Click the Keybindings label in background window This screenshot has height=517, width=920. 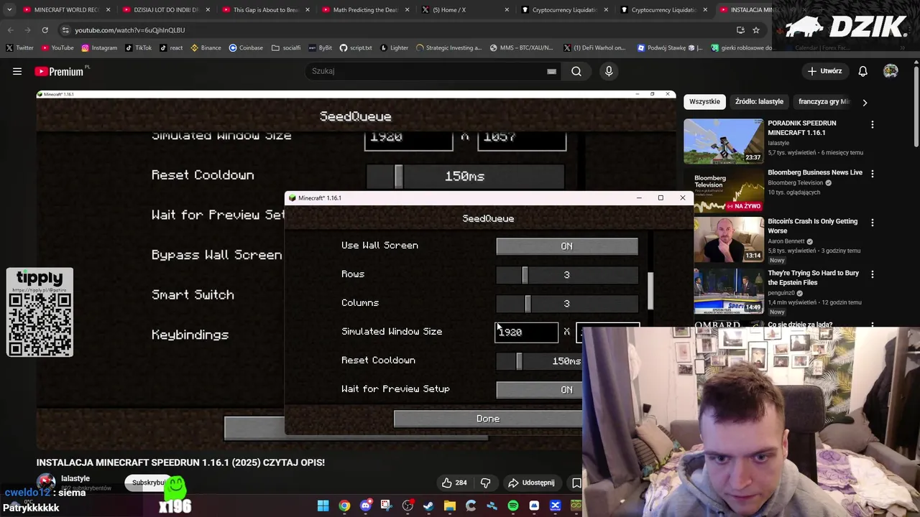(190, 335)
